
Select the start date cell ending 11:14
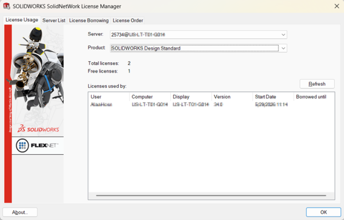coord(271,105)
